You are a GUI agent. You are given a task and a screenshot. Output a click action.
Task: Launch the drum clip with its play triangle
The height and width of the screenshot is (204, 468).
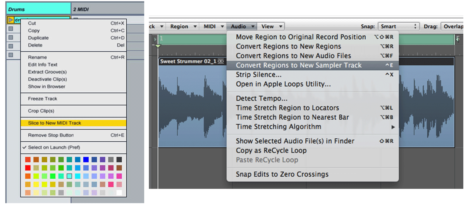coord(11,20)
